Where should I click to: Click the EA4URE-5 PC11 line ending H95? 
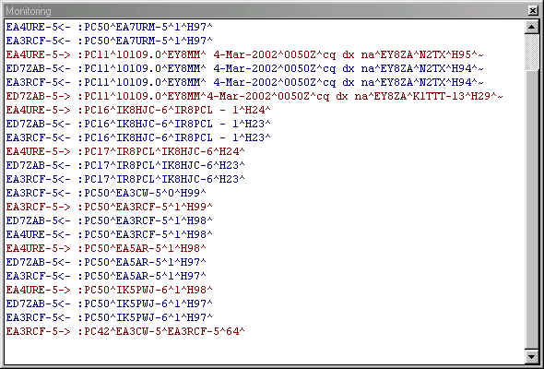pyautogui.click(x=244, y=54)
